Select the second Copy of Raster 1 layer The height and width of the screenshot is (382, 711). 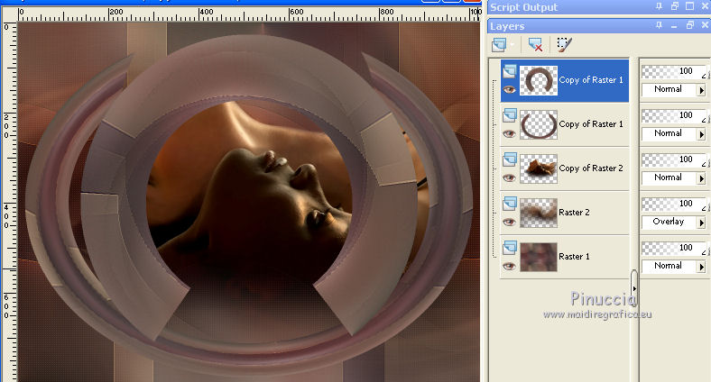(x=590, y=124)
